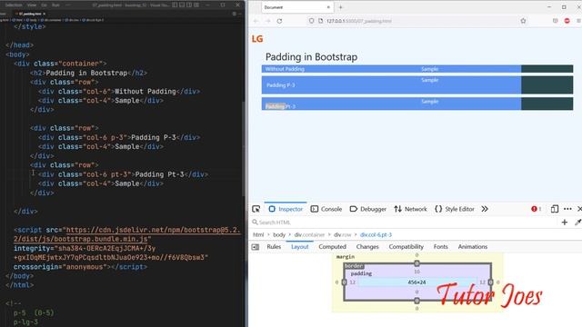
Task: Open the Firefox hamburger menu
Action: [x=578, y=21]
